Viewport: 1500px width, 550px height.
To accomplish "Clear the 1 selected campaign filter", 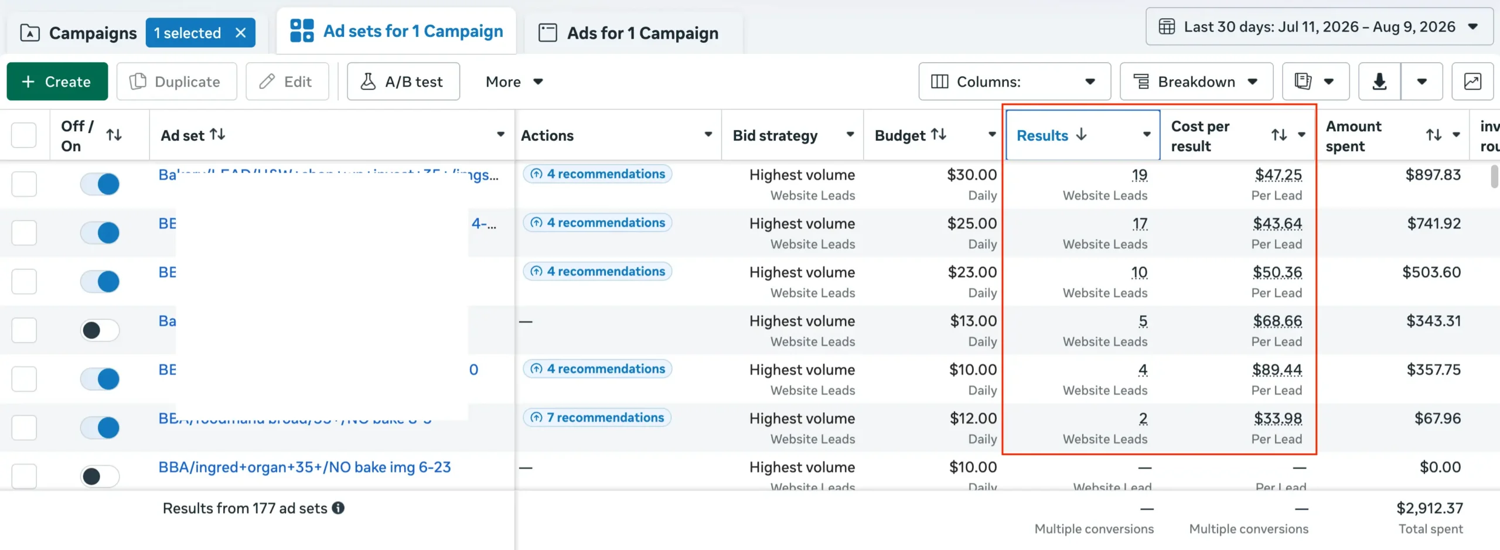I will click(x=240, y=33).
